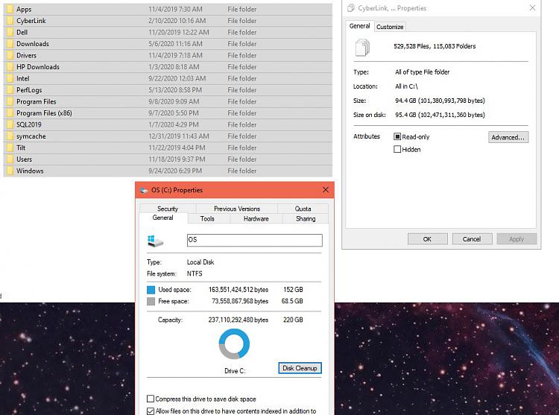Viewport: 559px width, 415px height.
Task: Click the Size 94.4 GB value
Action: coord(440,101)
